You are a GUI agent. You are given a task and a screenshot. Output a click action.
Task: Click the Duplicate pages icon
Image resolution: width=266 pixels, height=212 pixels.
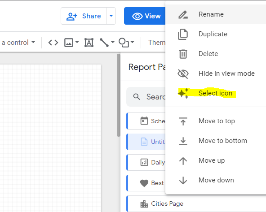point(183,34)
